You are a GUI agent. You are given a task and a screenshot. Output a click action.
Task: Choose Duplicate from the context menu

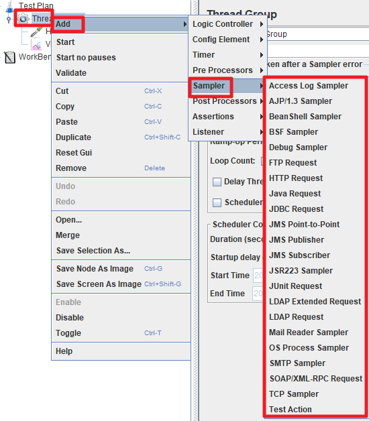tap(121, 137)
